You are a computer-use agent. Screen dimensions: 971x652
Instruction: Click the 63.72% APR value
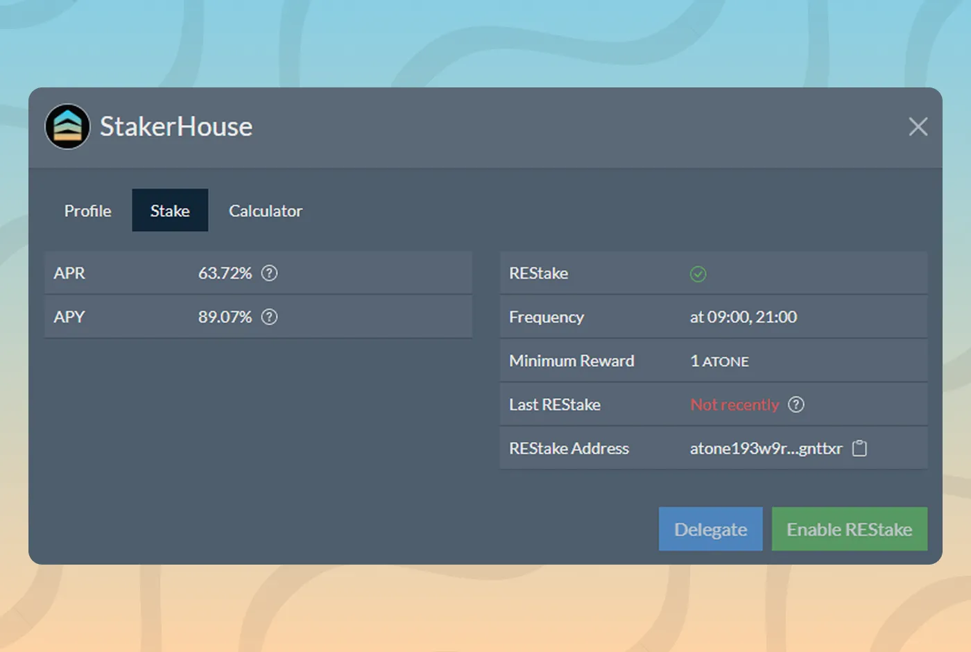225,273
